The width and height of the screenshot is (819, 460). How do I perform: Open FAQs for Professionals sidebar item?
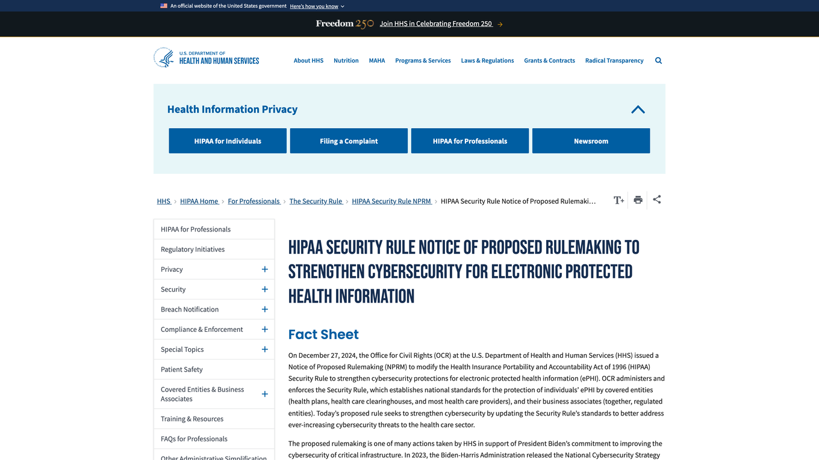click(x=214, y=439)
